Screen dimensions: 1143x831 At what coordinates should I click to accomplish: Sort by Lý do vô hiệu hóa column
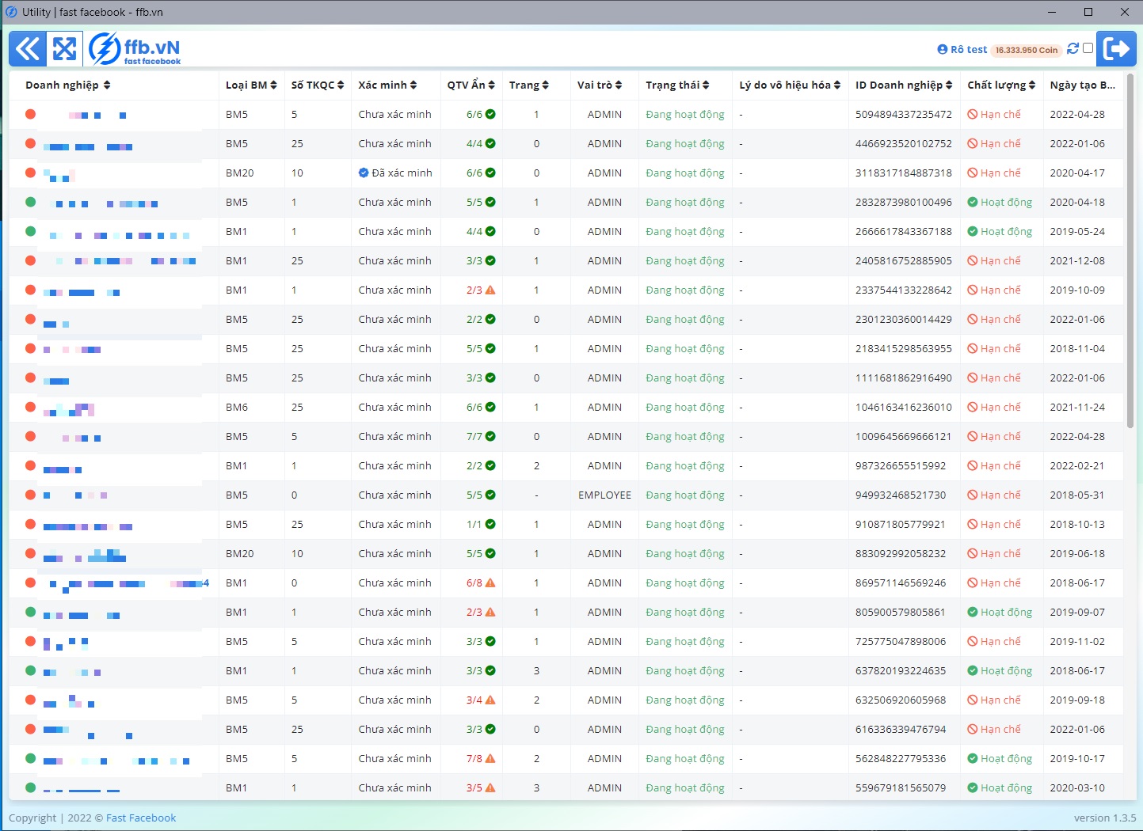click(x=790, y=85)
